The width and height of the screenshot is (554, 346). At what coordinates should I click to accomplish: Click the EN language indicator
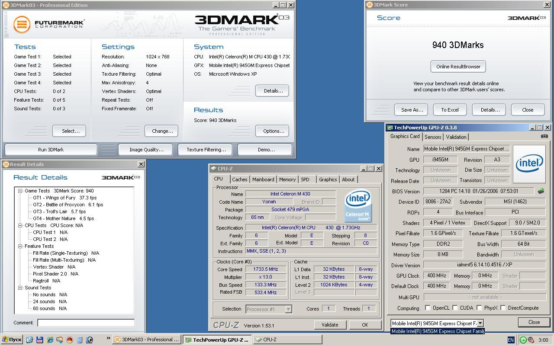(x=511, y=340)
